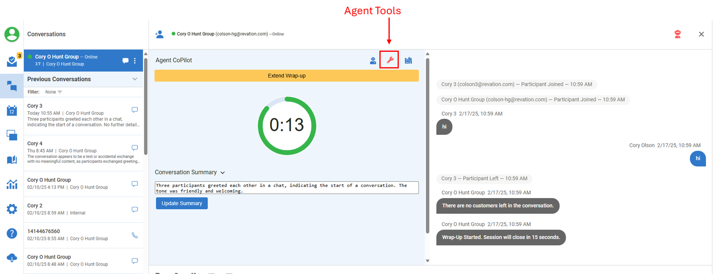This screenshot has height=274, width=713.
Task: Click the help question mark icon
Action: pyautogui.click(x=12, y=233)
